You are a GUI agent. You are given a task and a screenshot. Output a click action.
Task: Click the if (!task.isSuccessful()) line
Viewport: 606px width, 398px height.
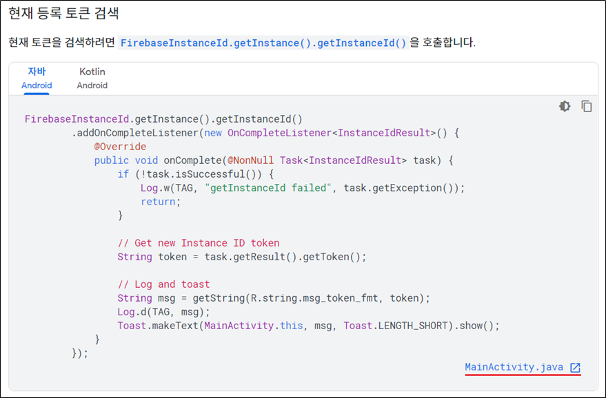coord(196,174)
